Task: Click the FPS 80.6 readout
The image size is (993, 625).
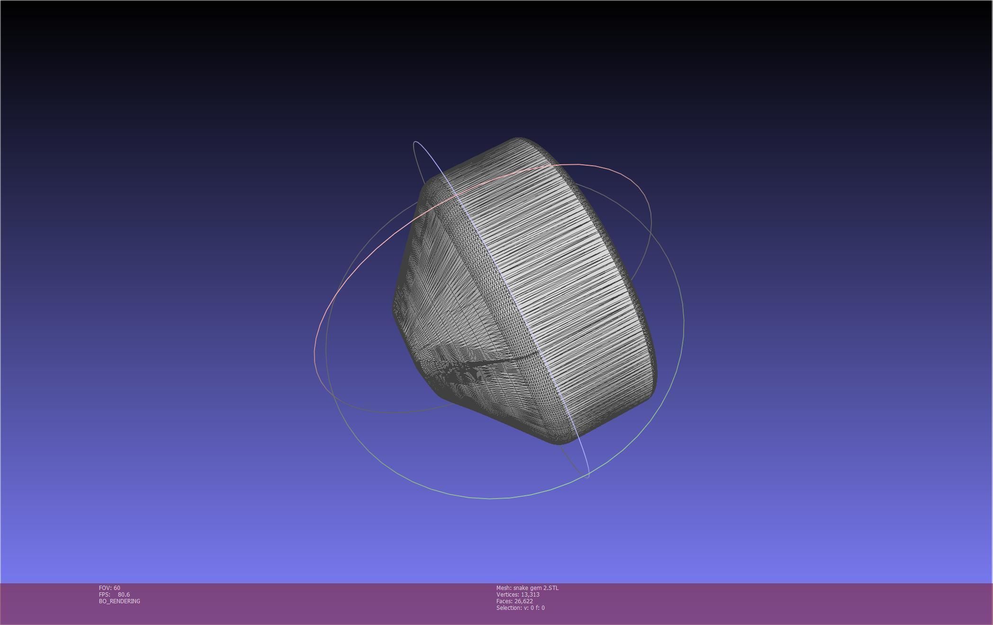Action: (114, 595)
